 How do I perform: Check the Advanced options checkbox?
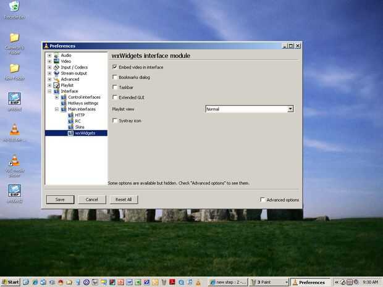click(x=263, y=199)
